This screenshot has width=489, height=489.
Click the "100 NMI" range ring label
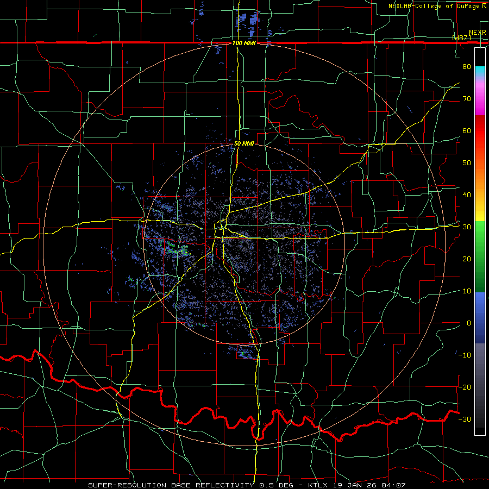pyautogui.click(x=244, y=43)
